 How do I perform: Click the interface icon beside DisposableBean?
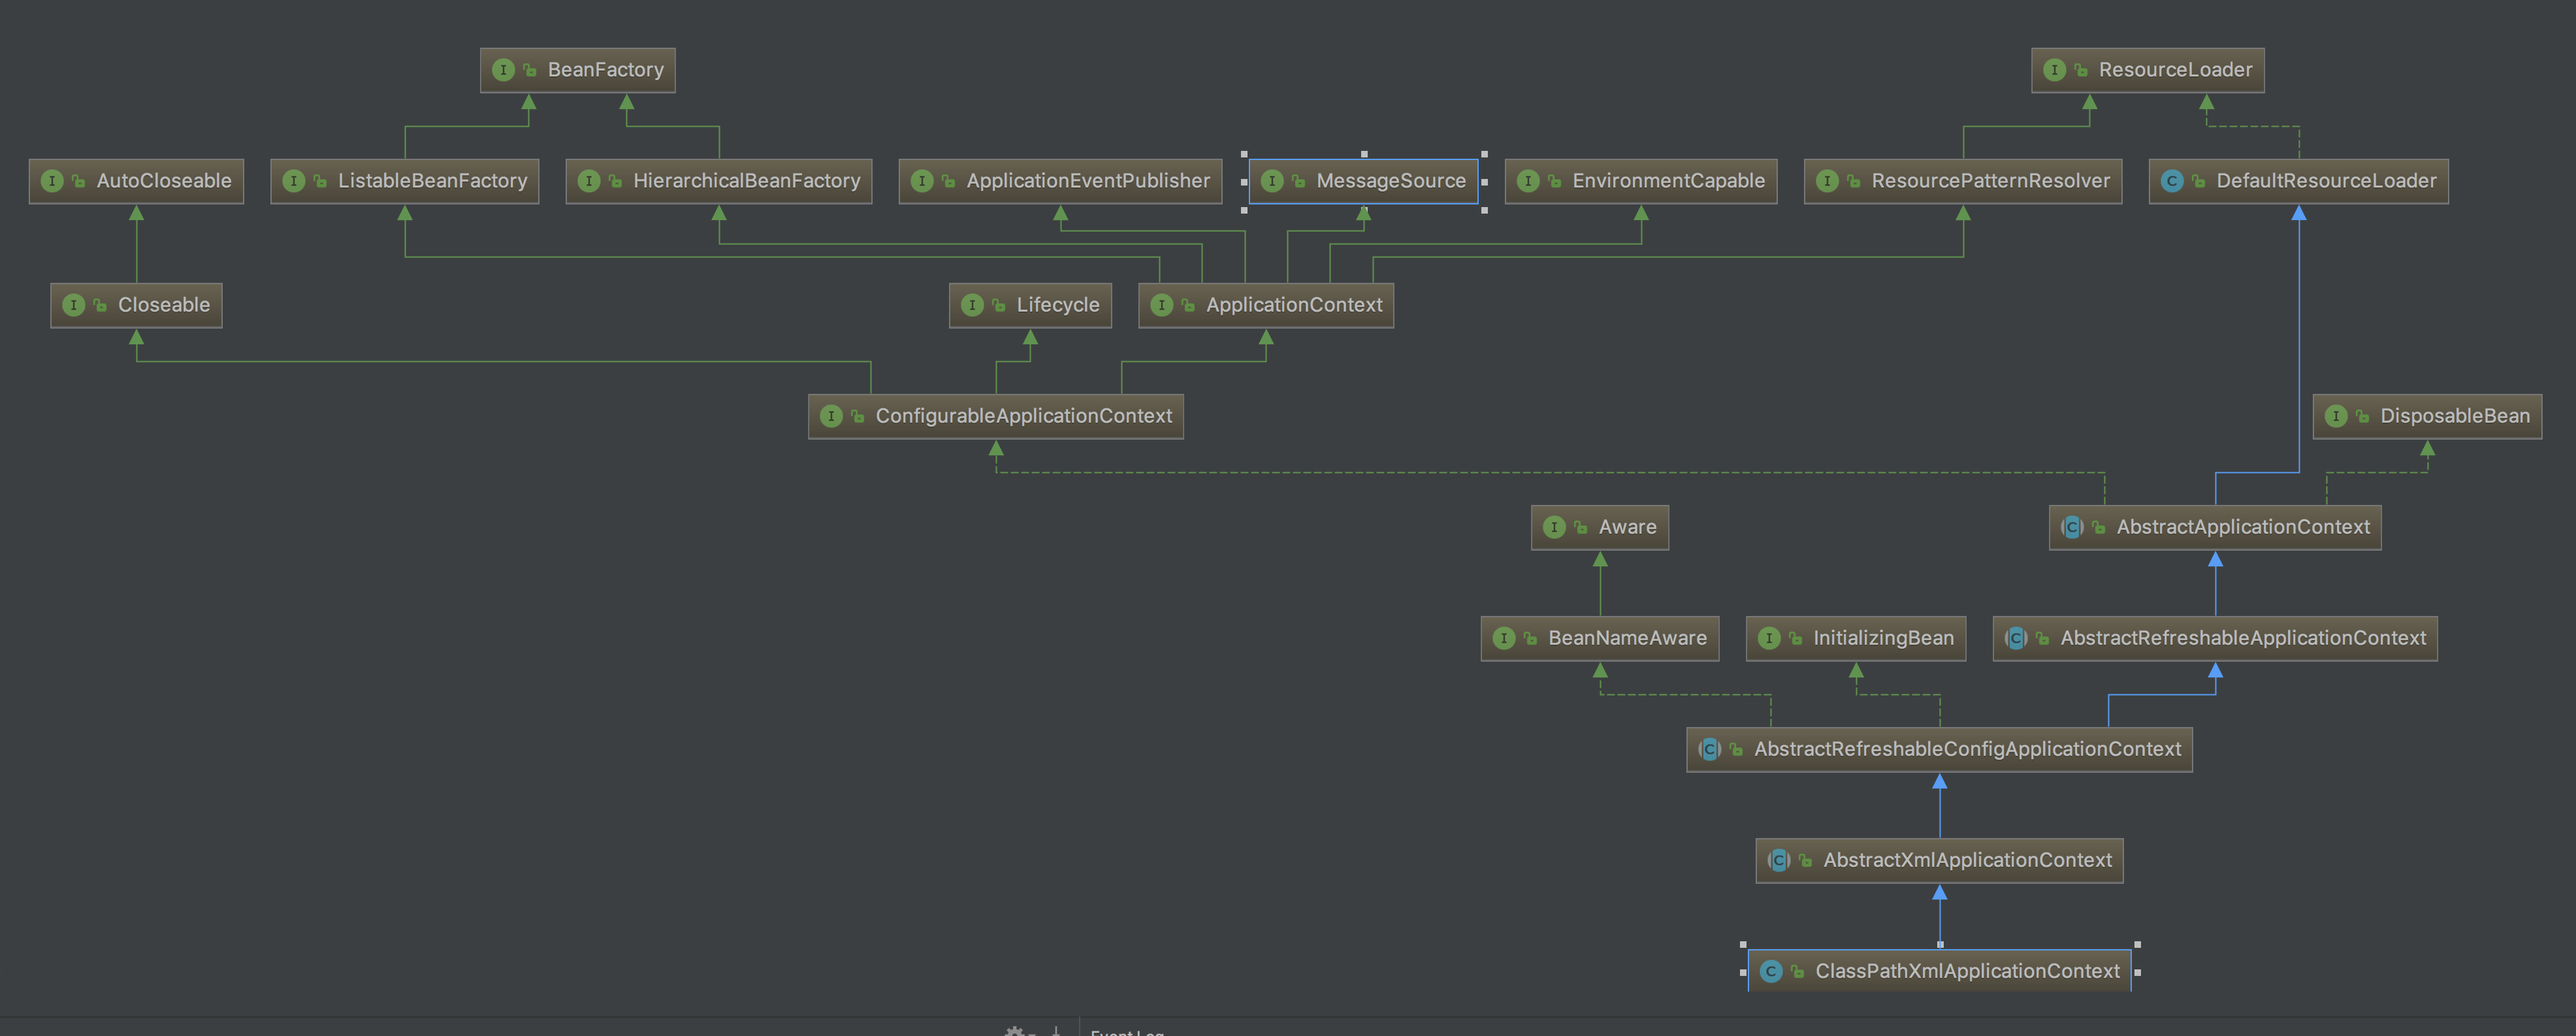[x=2336, y=416]
